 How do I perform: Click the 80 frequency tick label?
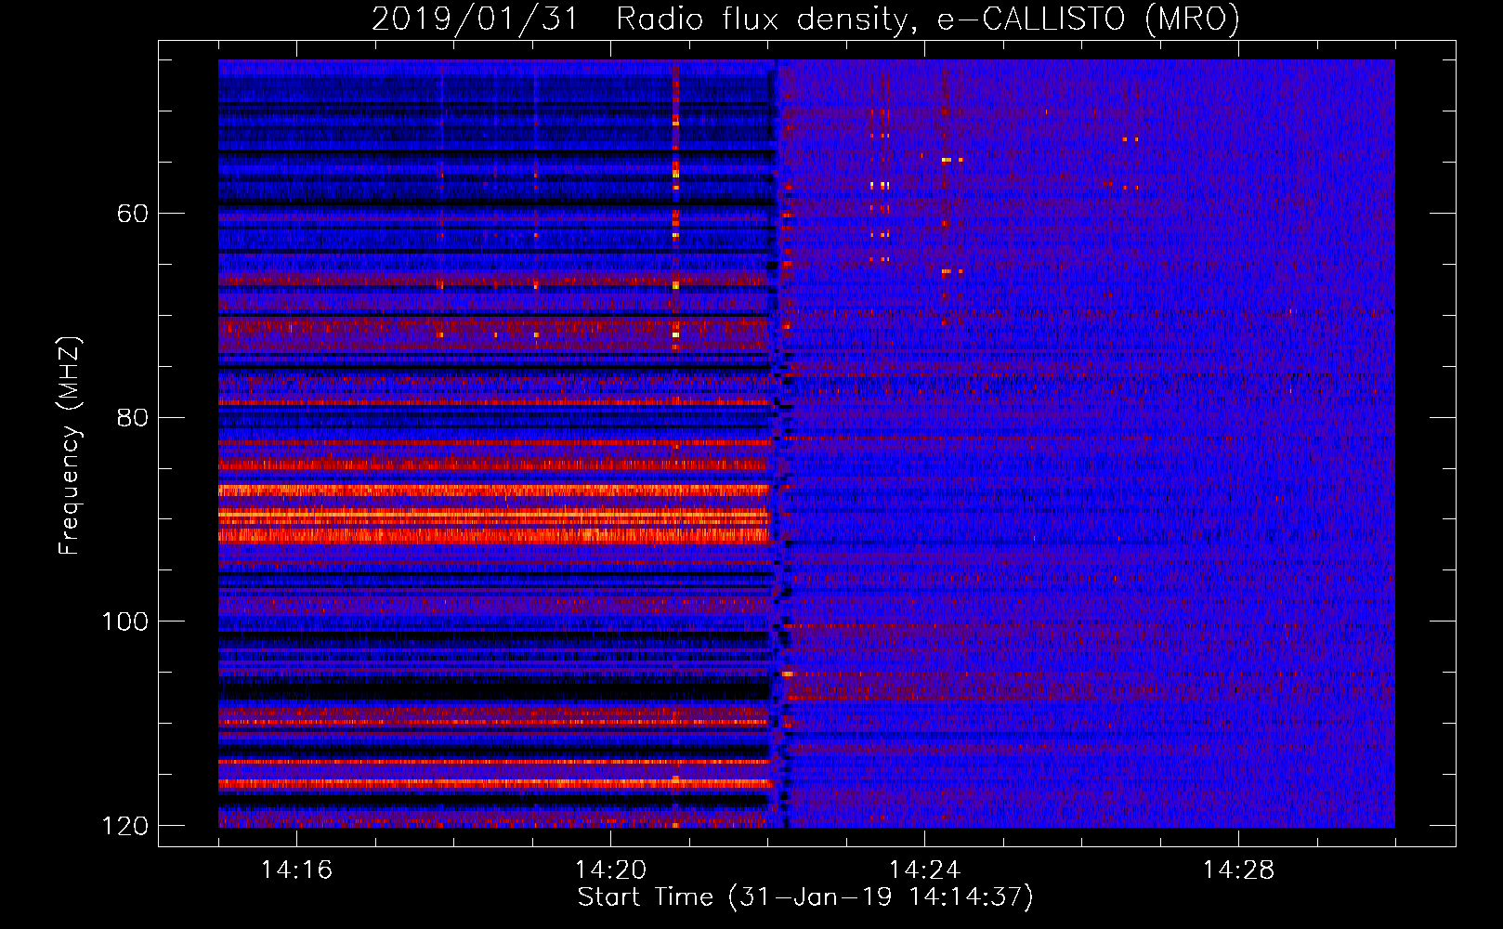[x=133, y=417]
